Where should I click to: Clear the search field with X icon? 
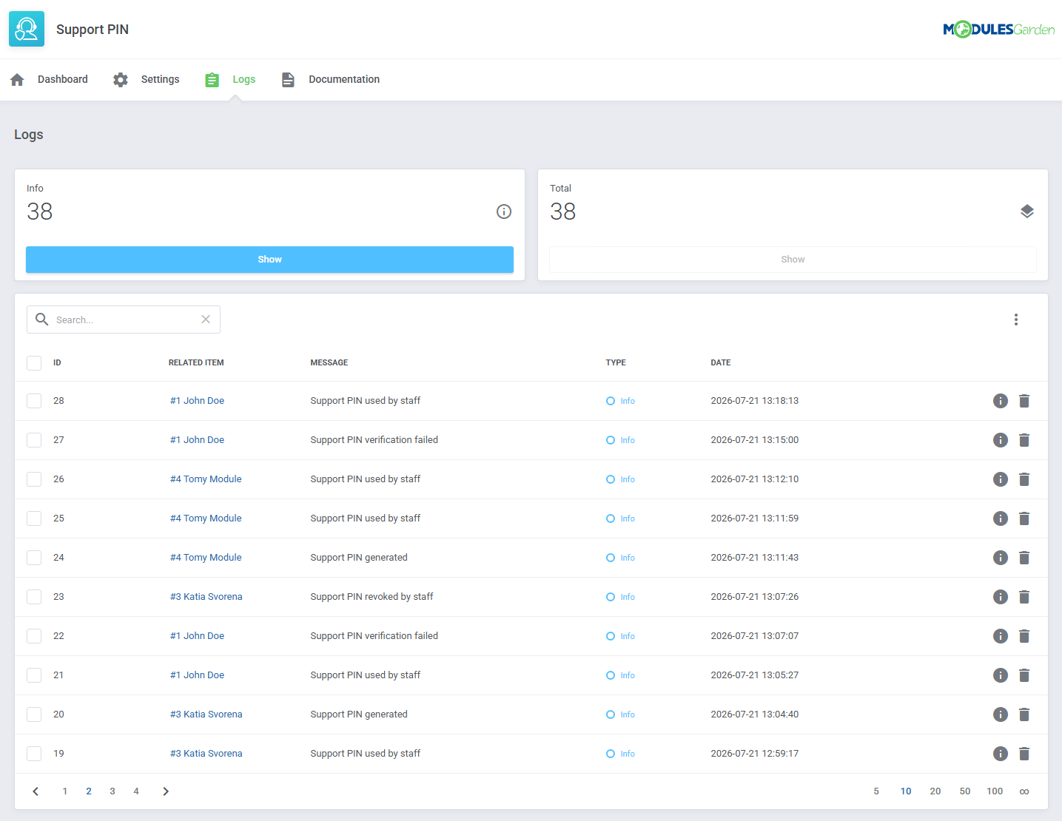point(206,320)
